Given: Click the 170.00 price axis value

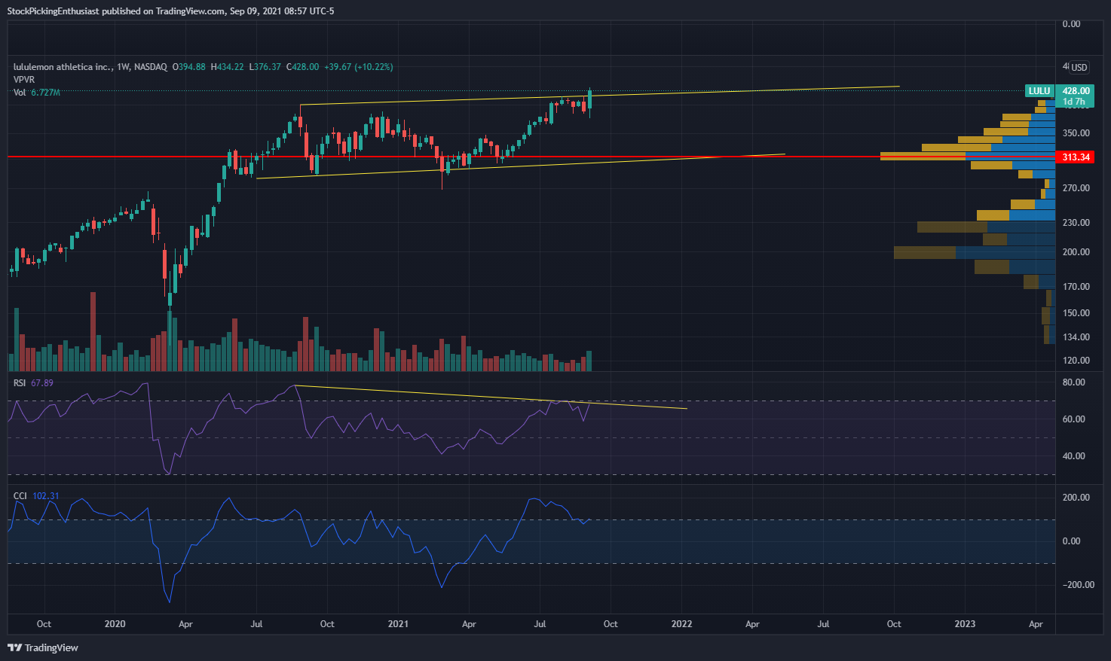Looking at the screenshot, I should pyautogui.click(x=1076, y=287).
